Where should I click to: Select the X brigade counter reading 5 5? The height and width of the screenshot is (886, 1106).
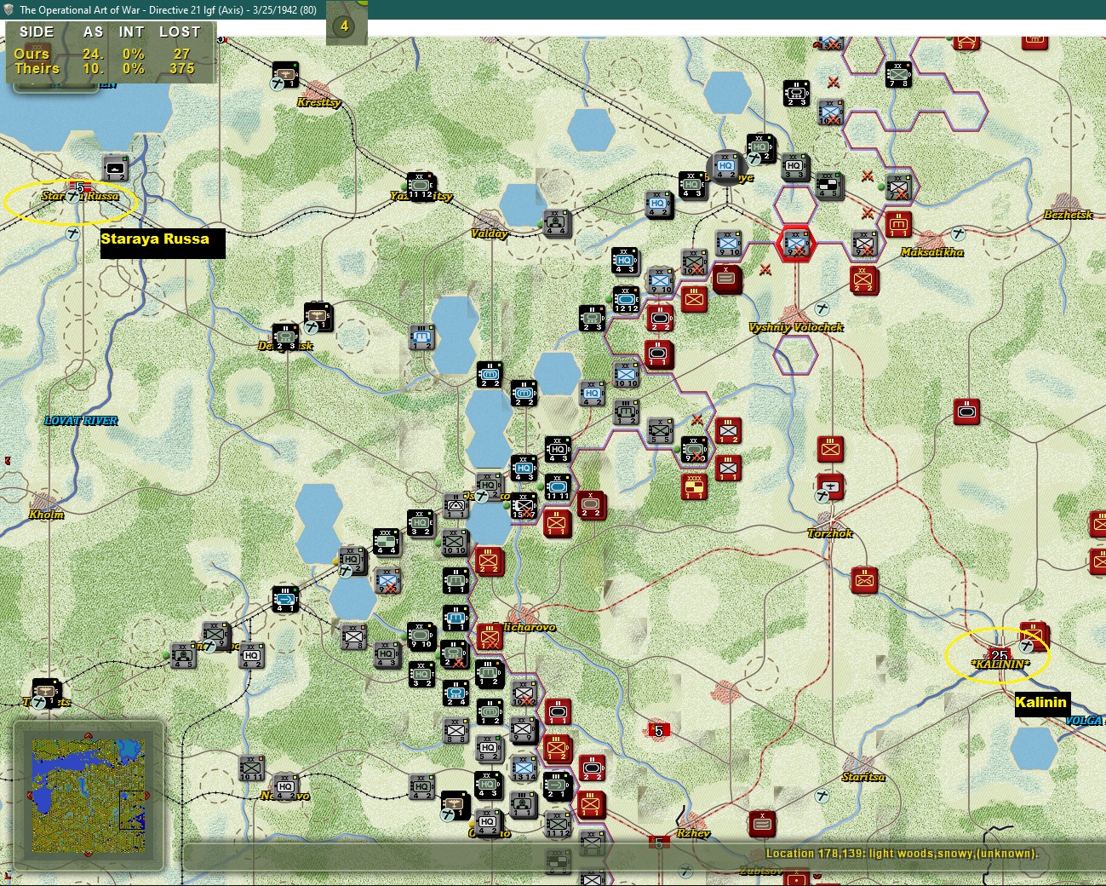point(660,430)
